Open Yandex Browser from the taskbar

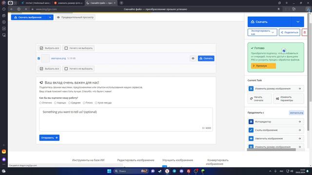pyautogui.click(x=167, y=171)
